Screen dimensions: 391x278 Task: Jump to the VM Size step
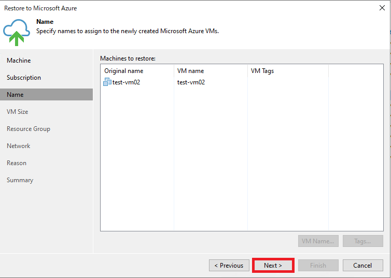[x=18, y=112]
